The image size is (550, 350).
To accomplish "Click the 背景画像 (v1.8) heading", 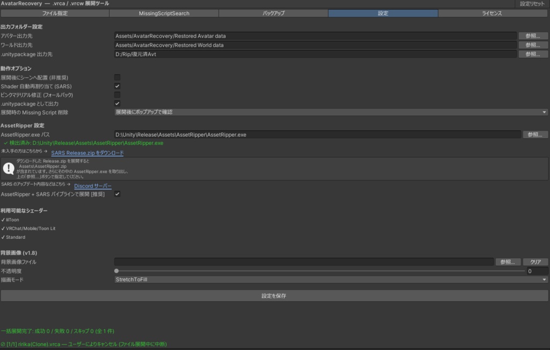I will tap(19, 253).
